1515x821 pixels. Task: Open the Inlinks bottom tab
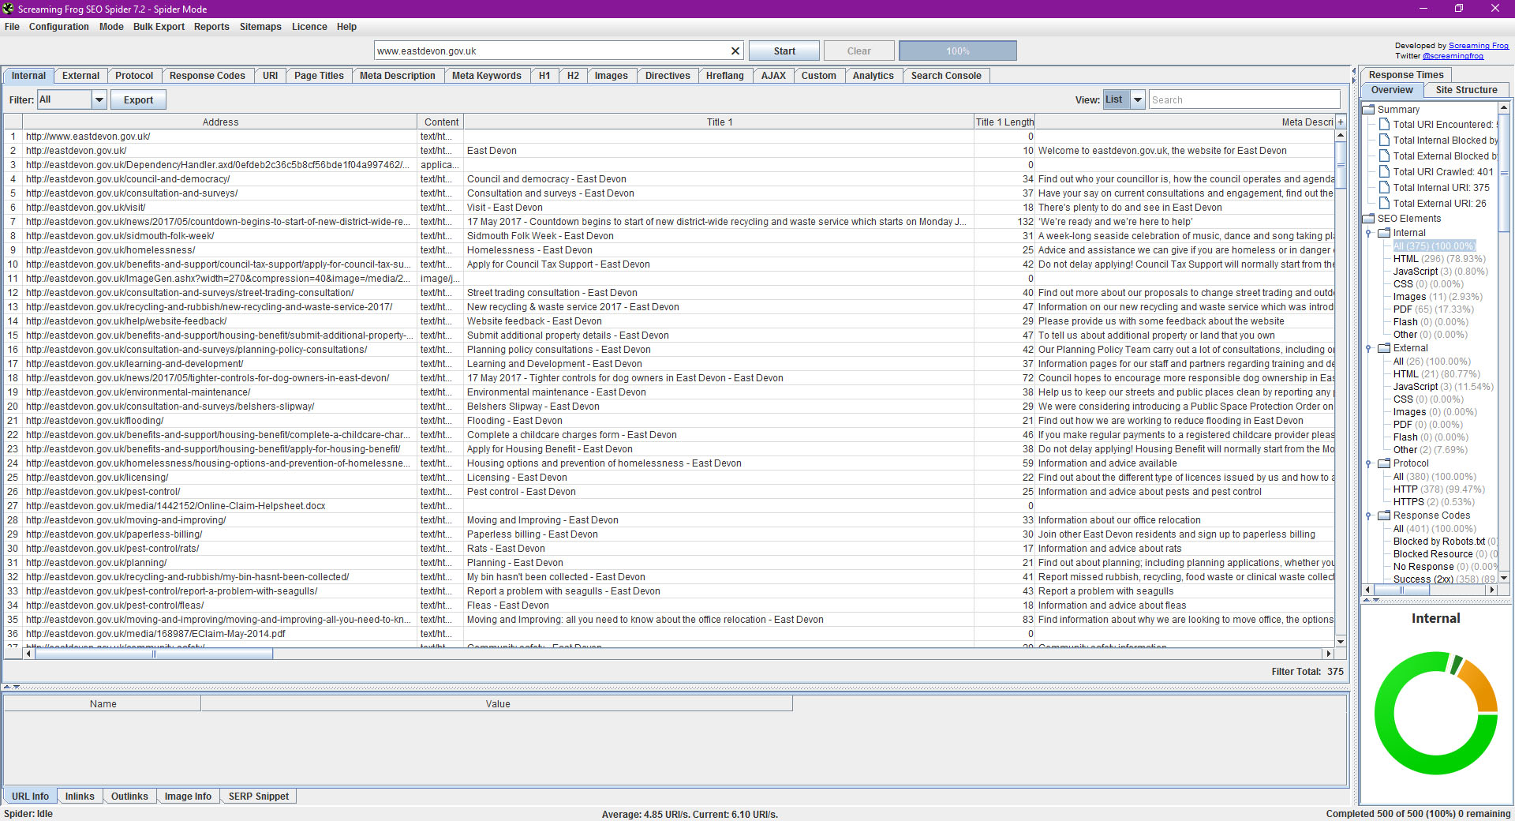80,797
